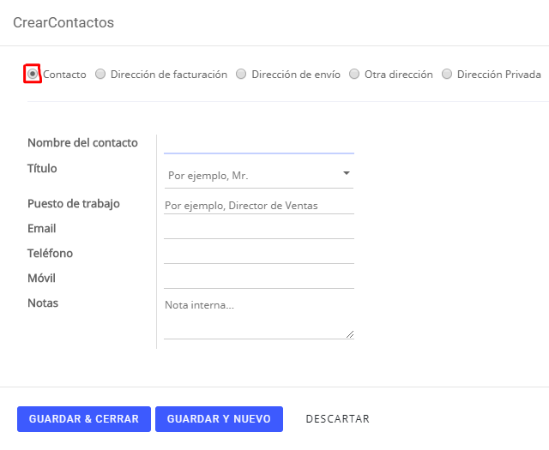
Task: Focus the Nombre del contacto input field
Action: pyautogui.click(x=259, y=145)
